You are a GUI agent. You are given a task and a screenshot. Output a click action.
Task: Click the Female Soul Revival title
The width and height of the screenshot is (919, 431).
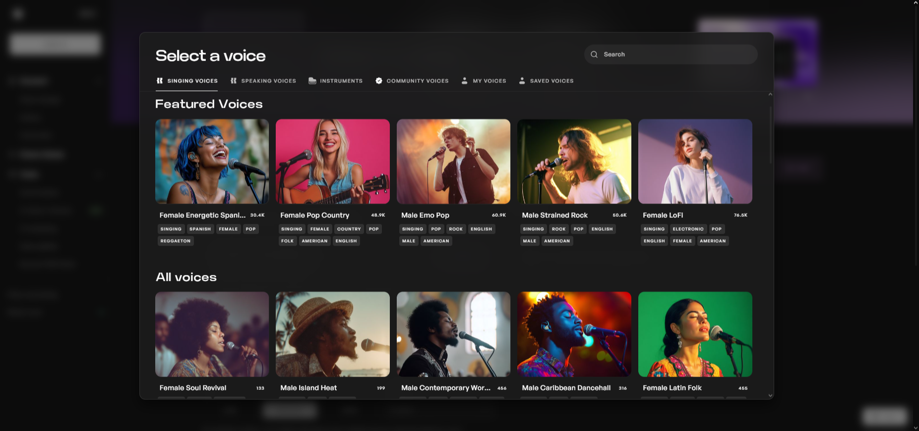[193, 388]
